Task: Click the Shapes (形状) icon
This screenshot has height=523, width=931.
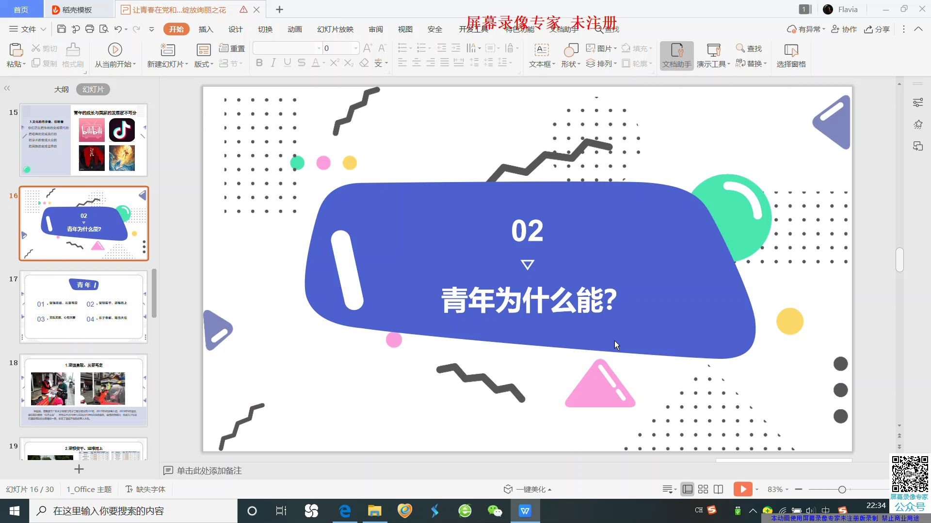Action: click(x=571, y=50)
